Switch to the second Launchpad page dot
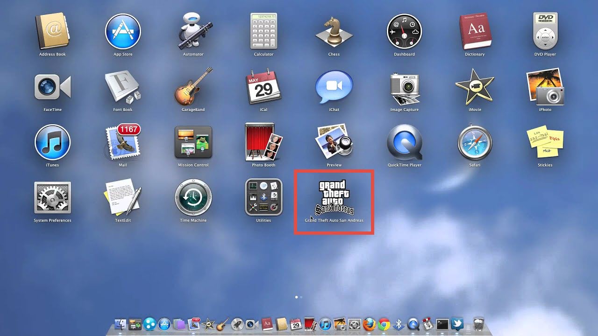The height and width of the screenshot is (336, 598). coord(301,297)
